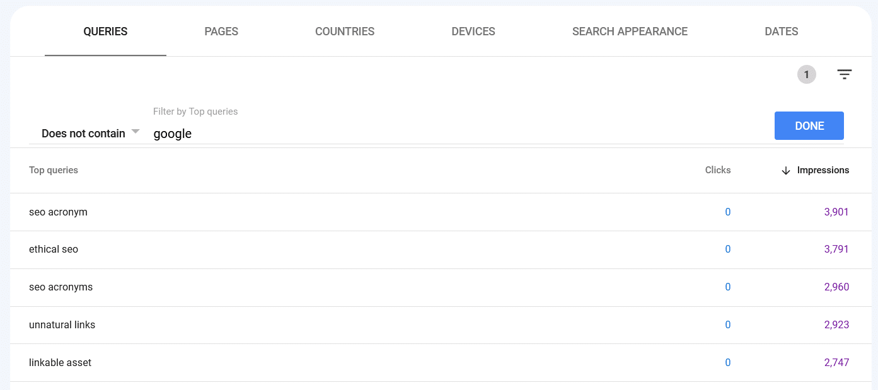Open the filter icon at top right
The height and width of the screenshot is (390, 878).
coord(845,74)
